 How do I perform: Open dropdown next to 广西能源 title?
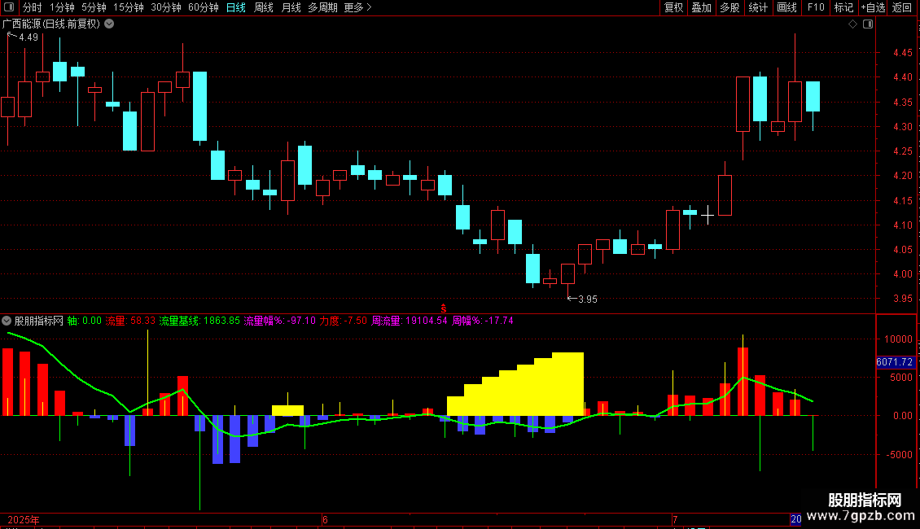tap(109, 24)
